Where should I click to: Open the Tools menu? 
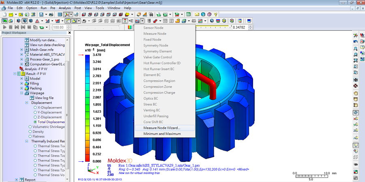(100, 8)
